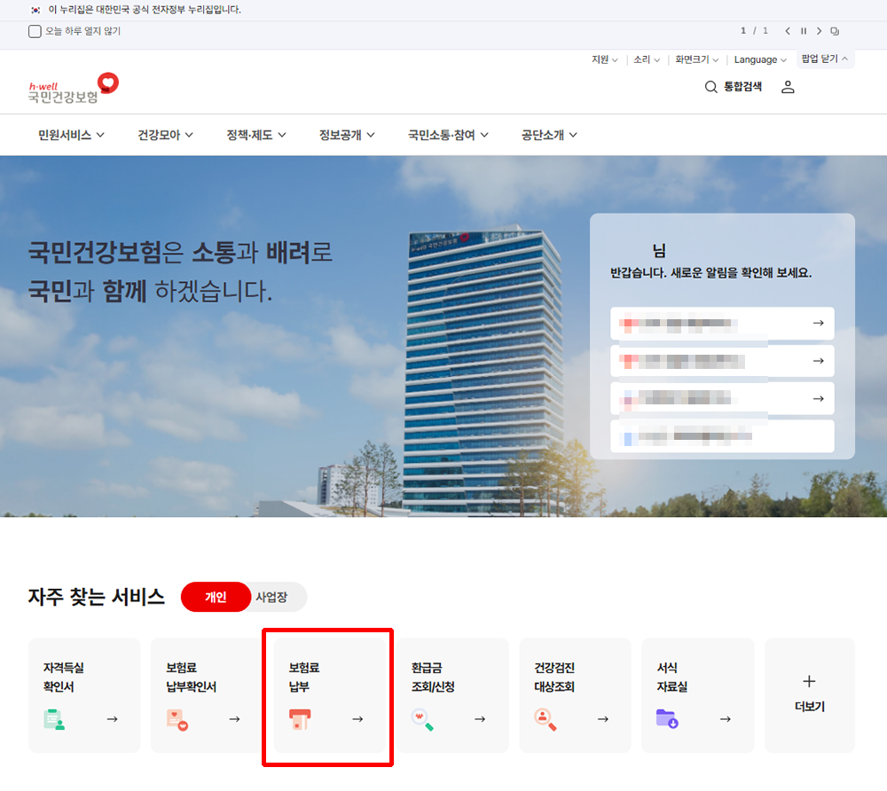This screenshot has height=791, width=887.
Task: Open the 공단소개 menu
Action: click(x=543, y=135)
